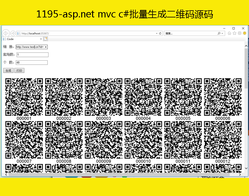Click the 起始数 start number input field

coord(32,55)
